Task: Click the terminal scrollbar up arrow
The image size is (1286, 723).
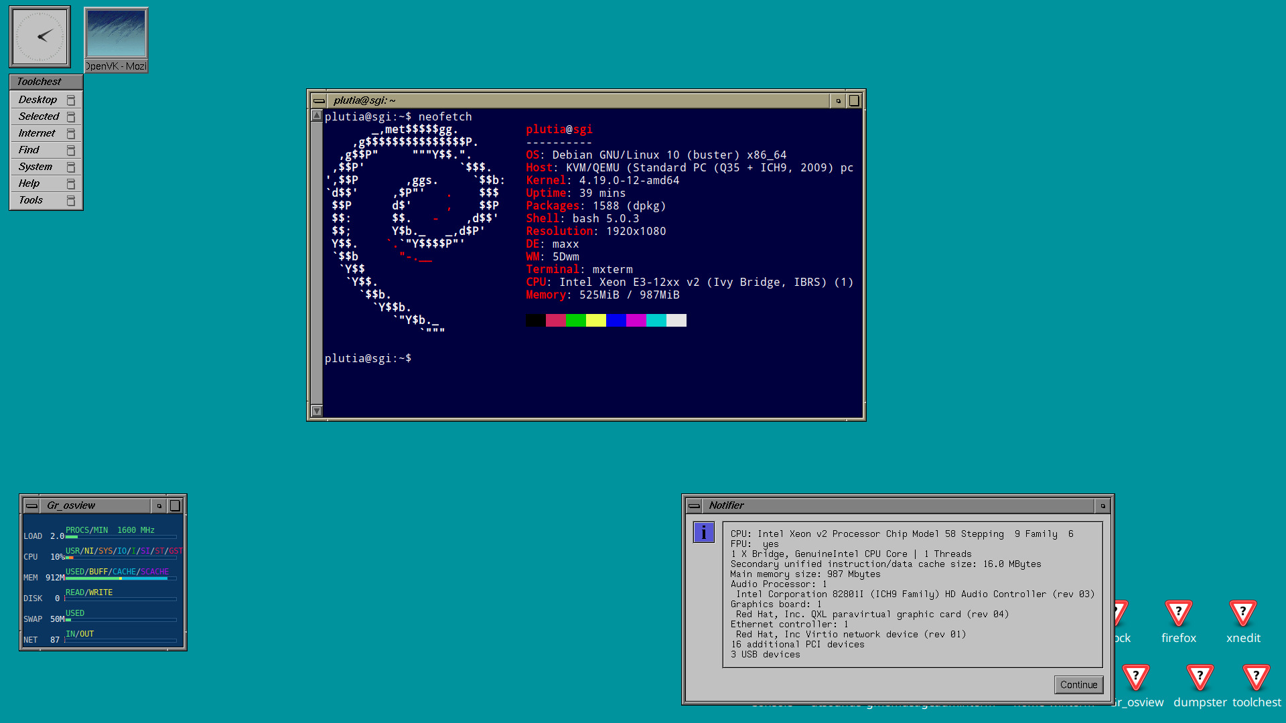Action: [317, 116]
